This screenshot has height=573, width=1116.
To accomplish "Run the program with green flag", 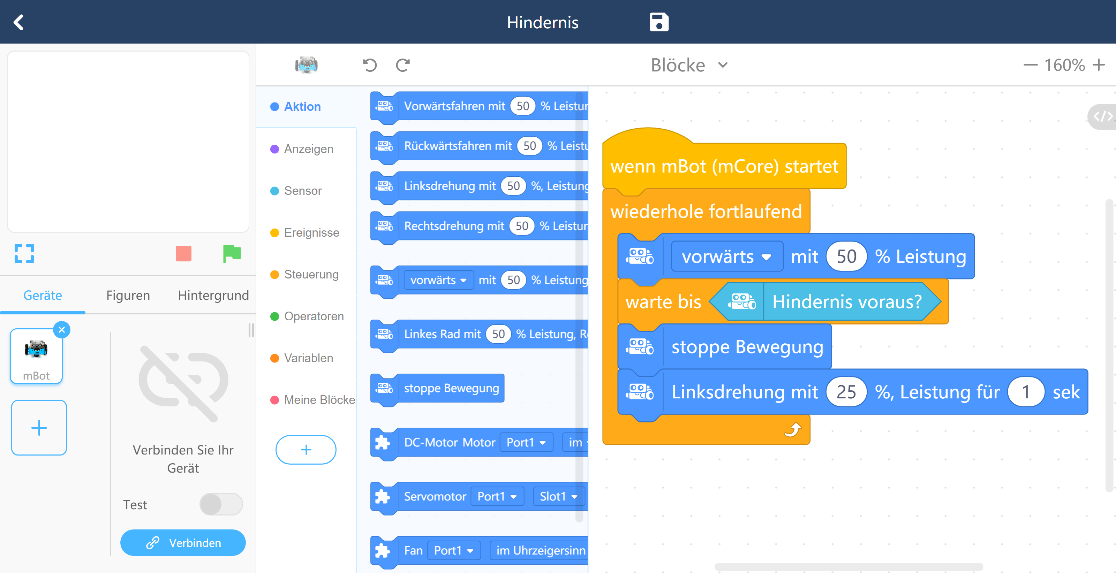I will point(232,253).
